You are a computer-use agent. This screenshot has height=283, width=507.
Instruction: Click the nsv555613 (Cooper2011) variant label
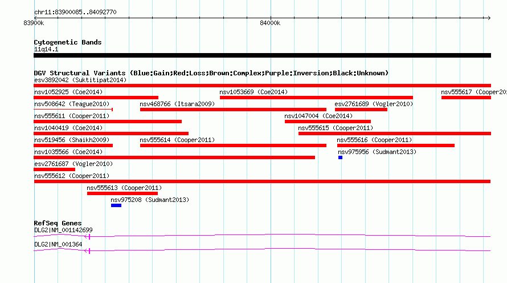pyautogui.click(x=124, y=188)
